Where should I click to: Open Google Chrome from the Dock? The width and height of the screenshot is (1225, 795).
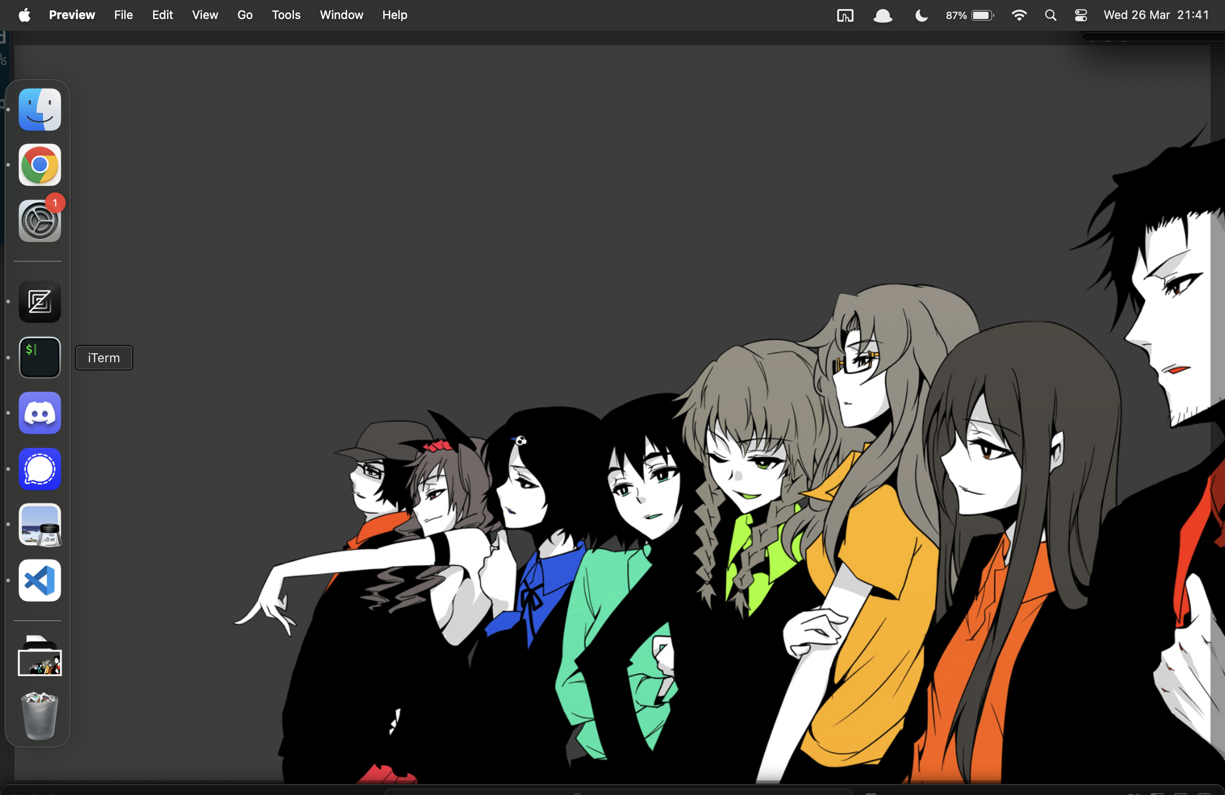coord(39,165)
